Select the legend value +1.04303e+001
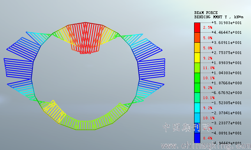Image resolution: width=251 pixels, height=150 pixels. click(226, 73)
